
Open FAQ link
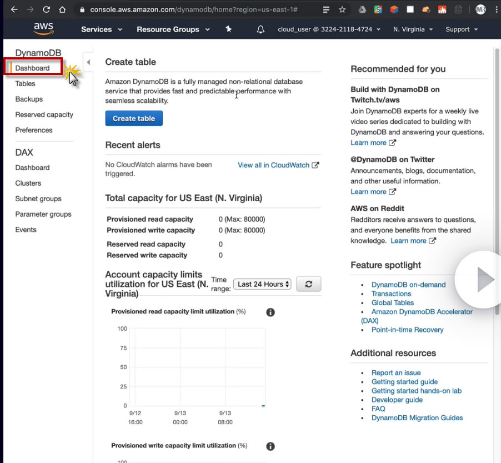point(378,409)
